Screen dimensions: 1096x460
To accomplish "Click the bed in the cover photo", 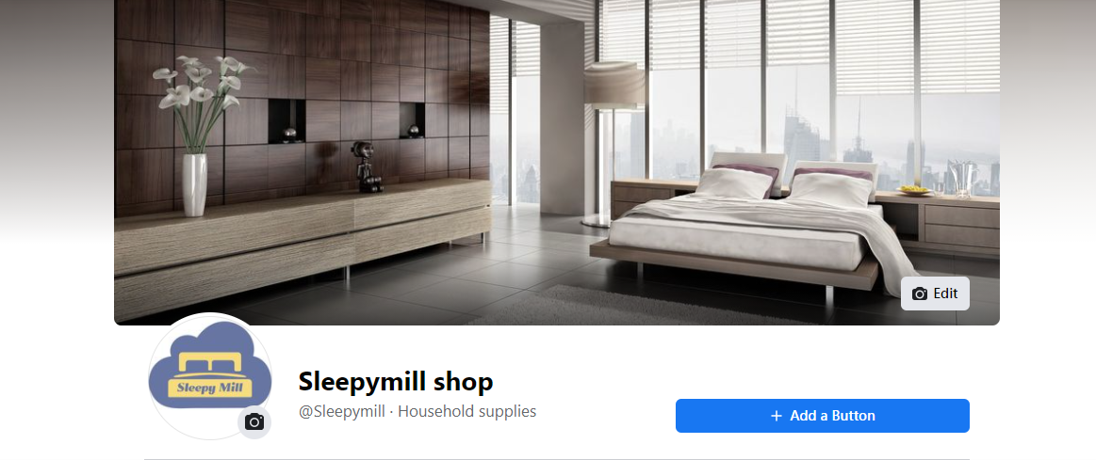I will pyautogui.click(x=755, y=223).
